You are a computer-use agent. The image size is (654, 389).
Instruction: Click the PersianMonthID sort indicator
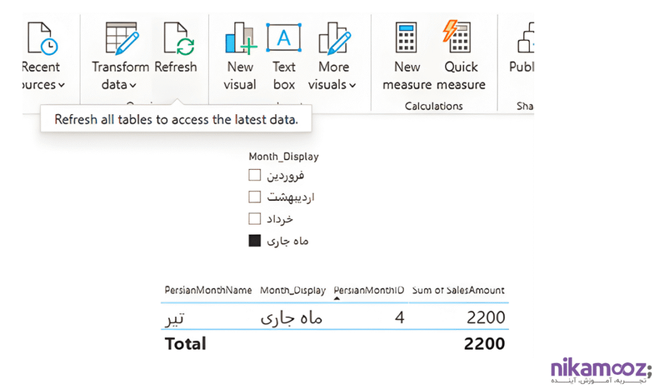click(x=337, y=297)
